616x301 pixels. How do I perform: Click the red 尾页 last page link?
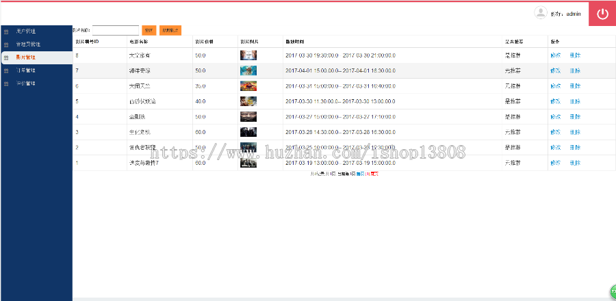[374, 174]
